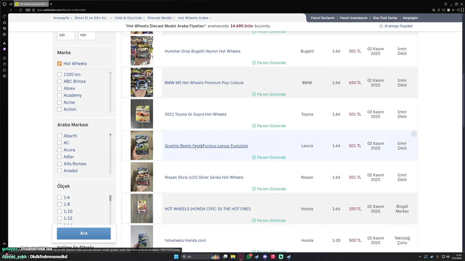Uncheck the Hot Wheels brand checkbox
Viewport: 465px width, 261px height.
60,63
